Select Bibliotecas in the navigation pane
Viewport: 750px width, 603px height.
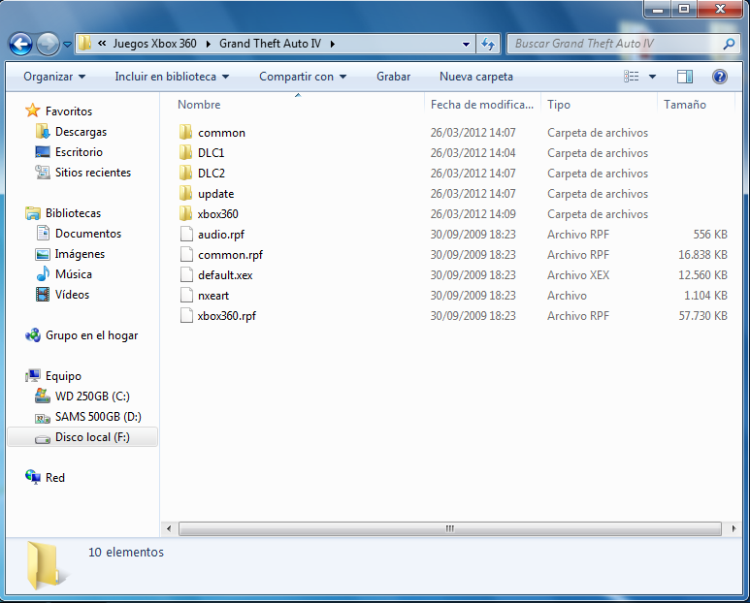[x=73, y=213]
